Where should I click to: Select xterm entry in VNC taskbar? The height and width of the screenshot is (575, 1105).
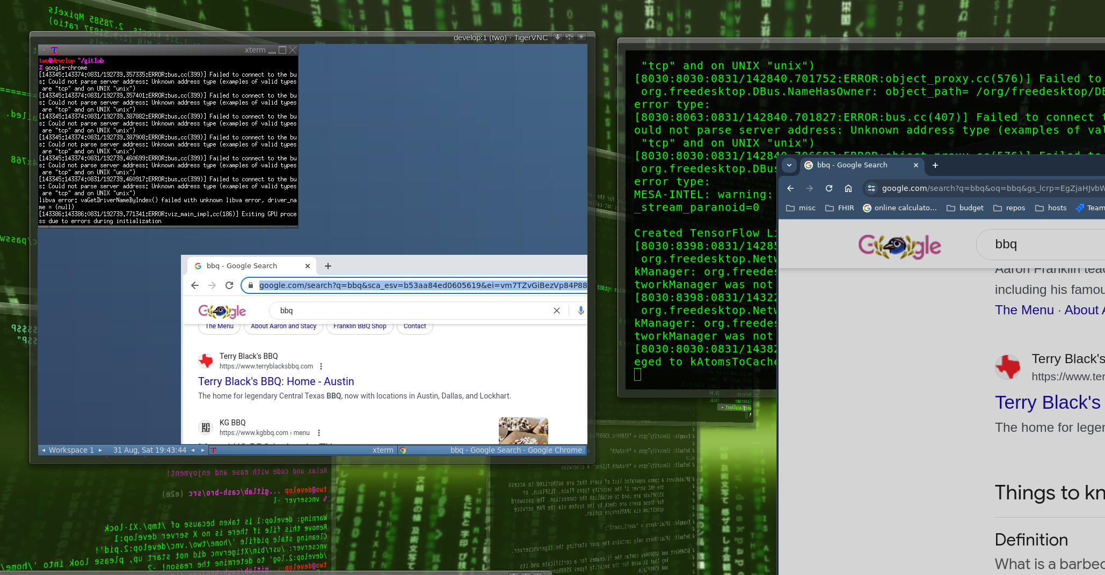click(x=302, y=450)
